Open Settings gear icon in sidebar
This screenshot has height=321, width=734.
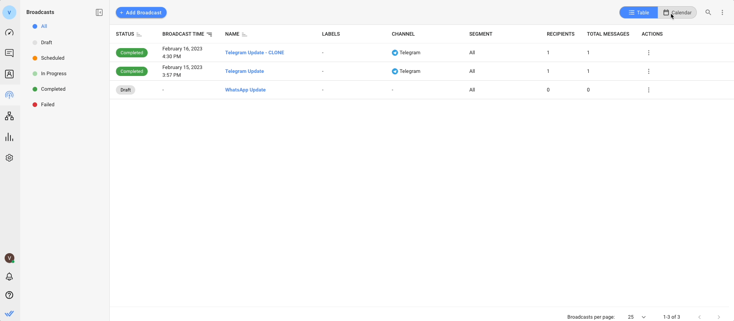pos(9,158)
